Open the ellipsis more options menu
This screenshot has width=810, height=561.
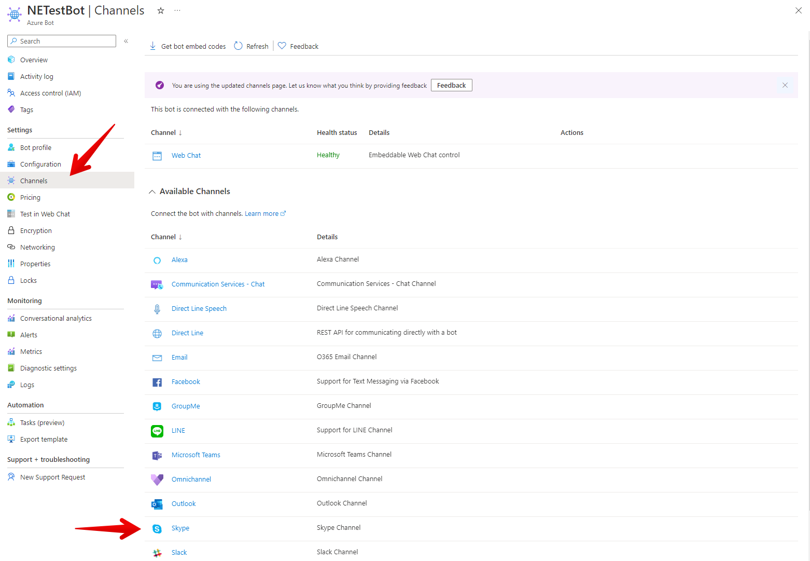click(177, 10)
